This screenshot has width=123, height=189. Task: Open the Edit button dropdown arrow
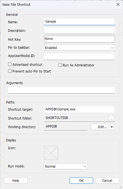click(112, 127)
